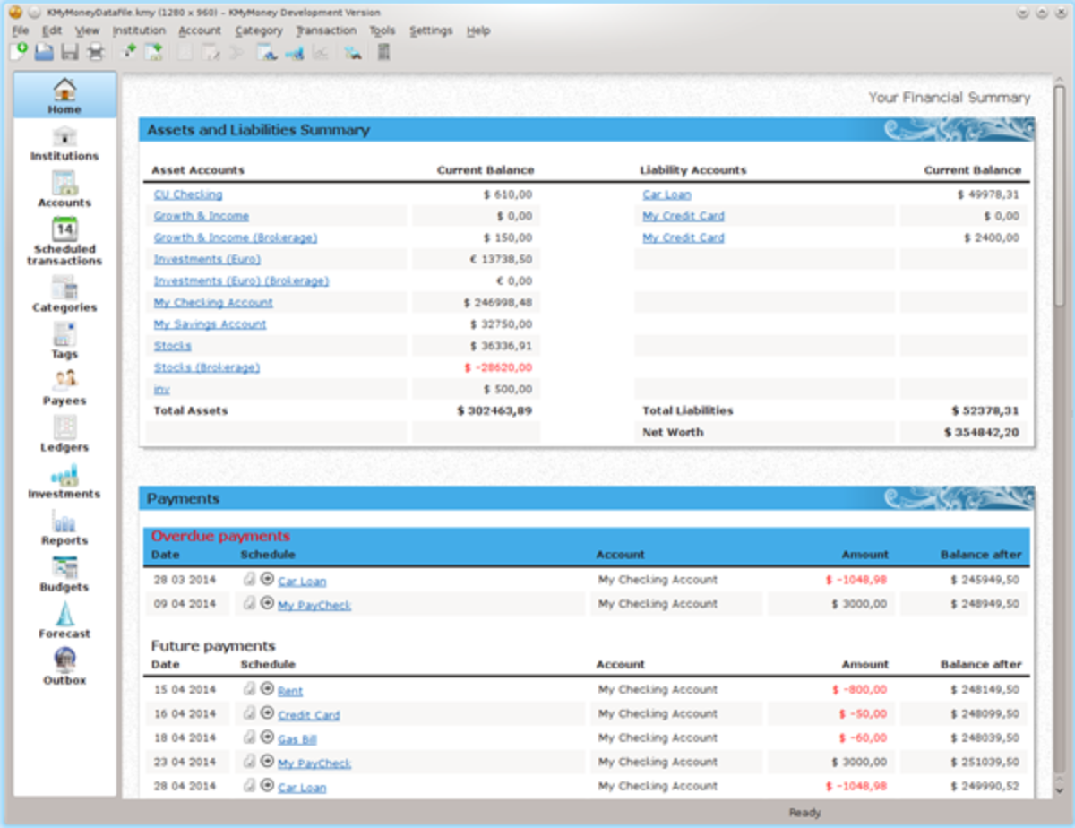This screenshot has width=1075, height=828.
Task: Open the Ledgers view
Action: click(x=64, y=435)
